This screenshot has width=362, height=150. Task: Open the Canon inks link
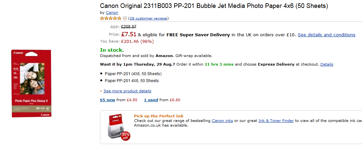click(x=222, y=121)
